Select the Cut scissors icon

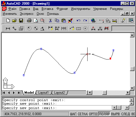coord(50,21)
